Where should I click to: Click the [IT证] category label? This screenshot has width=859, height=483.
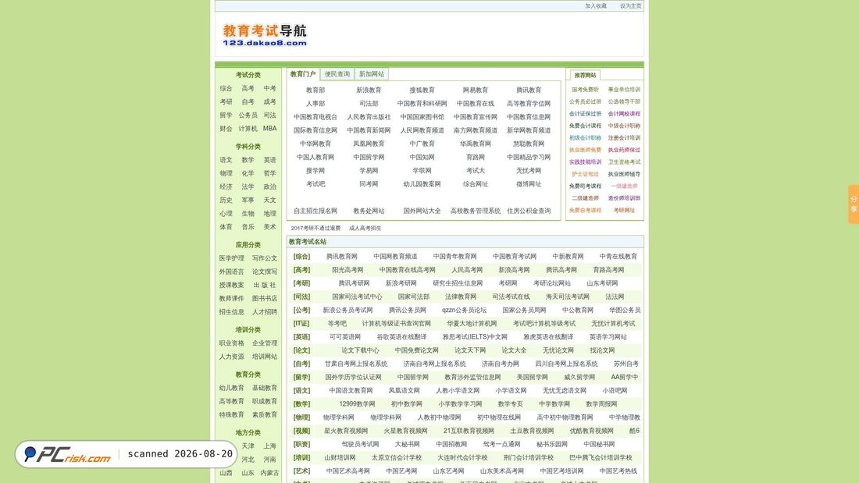(301, 324)
